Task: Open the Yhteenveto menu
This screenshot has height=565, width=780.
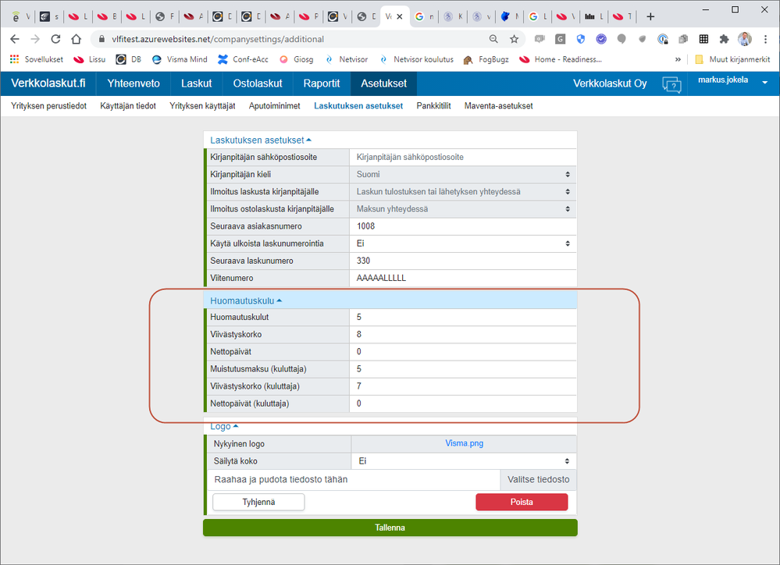Action: pos(134,84)
